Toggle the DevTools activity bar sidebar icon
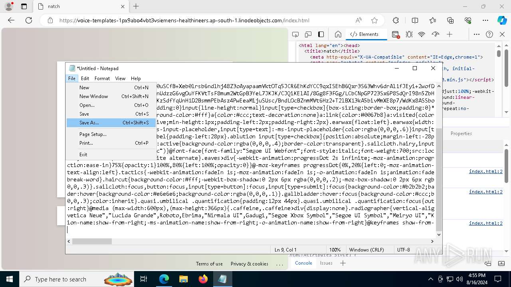This screenshot has width=511, height=287. (321, 34)
